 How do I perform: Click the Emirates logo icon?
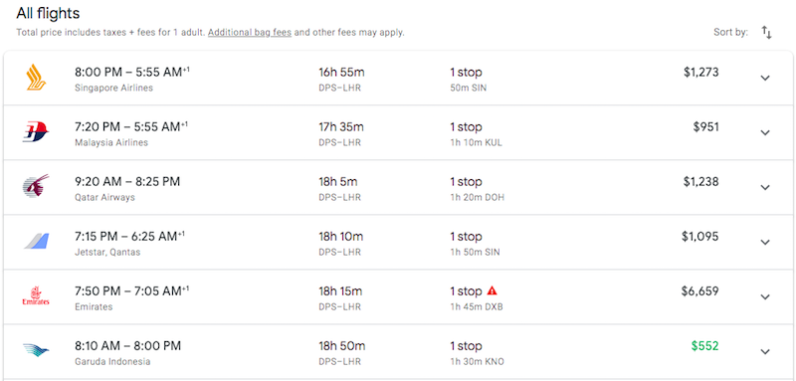[x=36, y=296]
